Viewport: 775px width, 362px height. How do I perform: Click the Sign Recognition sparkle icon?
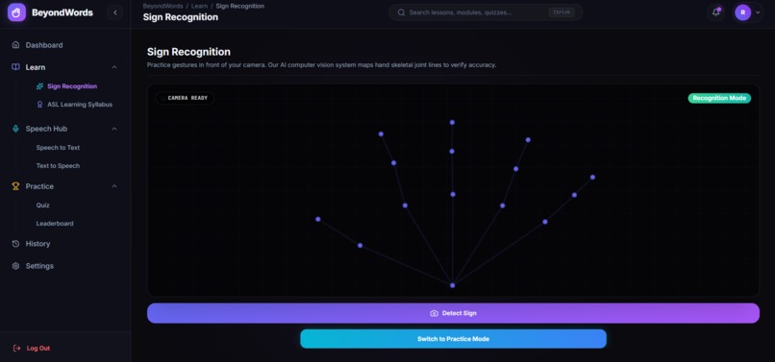pos(40,86)
